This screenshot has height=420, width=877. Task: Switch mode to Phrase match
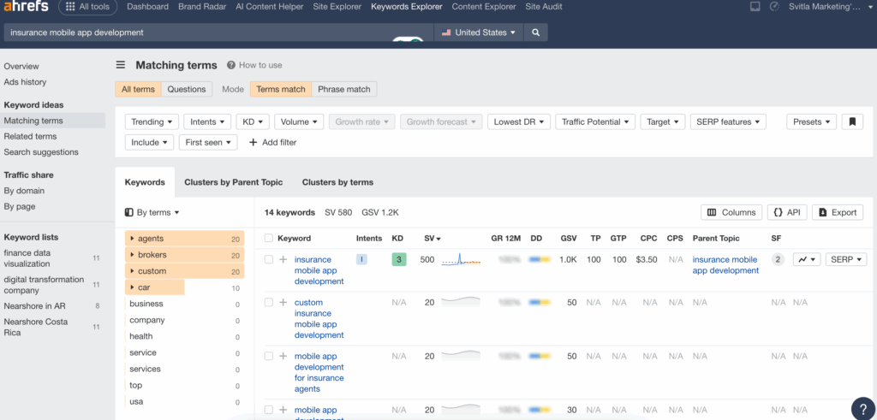344,89
